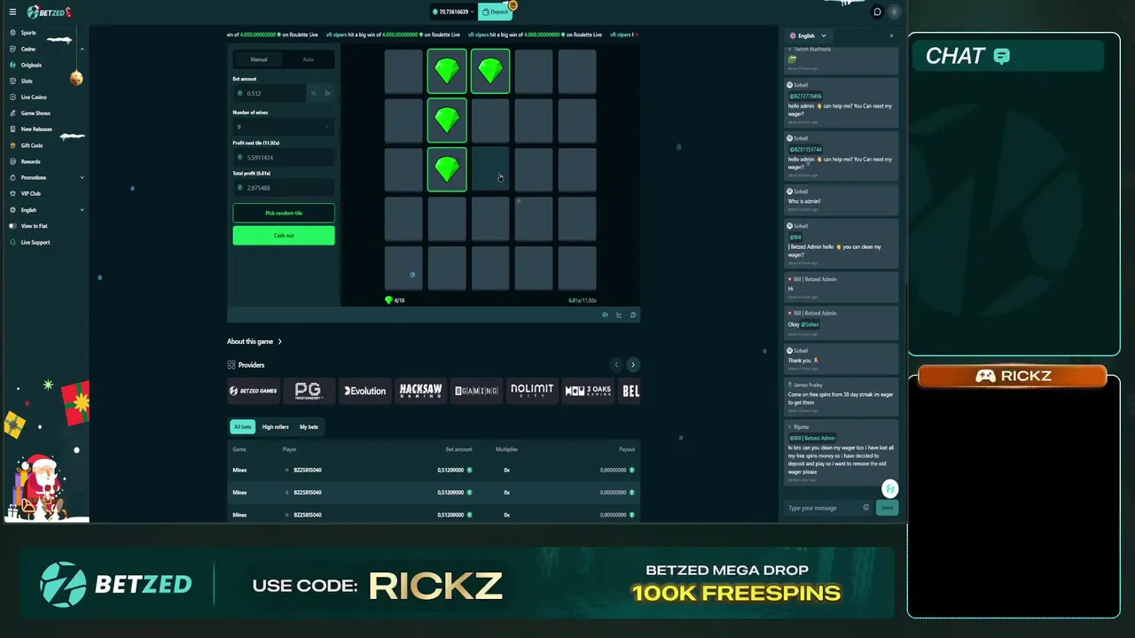This screenshot has height=638, width=1135.
Task: Open the 3 Oaks Gaming provider logo
Action: point(588,391)
